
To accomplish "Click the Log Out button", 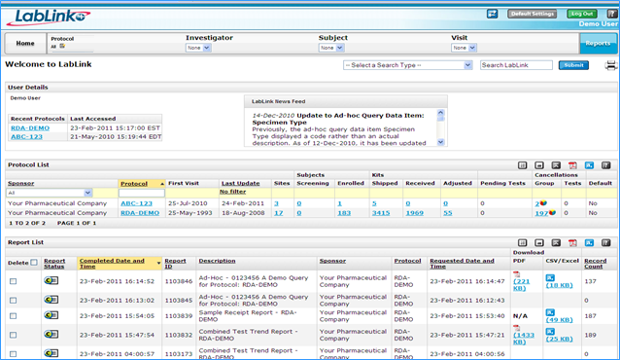I will click(x=582, y=14).
